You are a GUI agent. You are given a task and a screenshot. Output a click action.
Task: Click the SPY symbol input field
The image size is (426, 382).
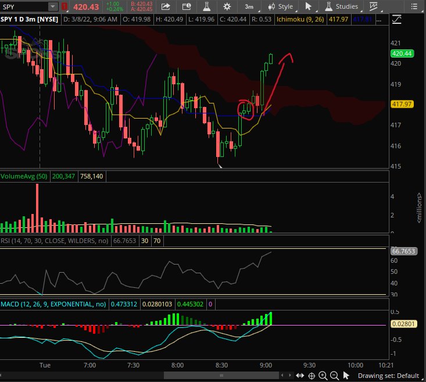pos(24,7)
